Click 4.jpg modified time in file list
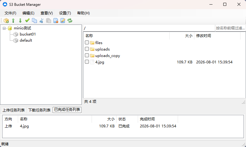Screen dimensions: 246x147 click(x=214, y=62)
